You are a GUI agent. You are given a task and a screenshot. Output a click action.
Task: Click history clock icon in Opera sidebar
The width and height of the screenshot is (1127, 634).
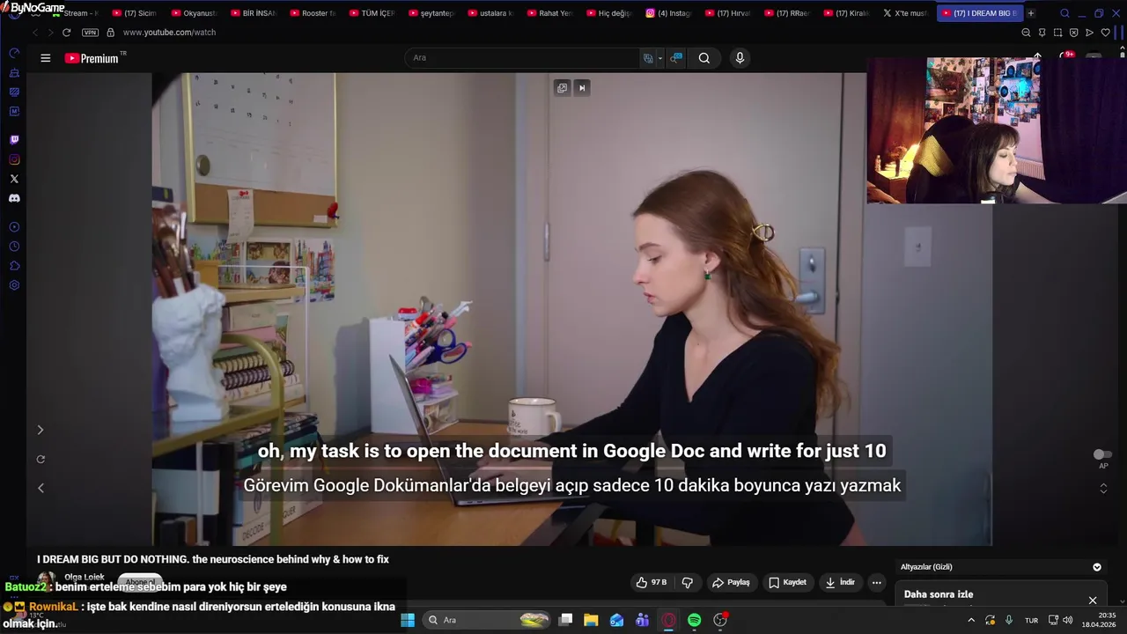[x=14, y=247]
